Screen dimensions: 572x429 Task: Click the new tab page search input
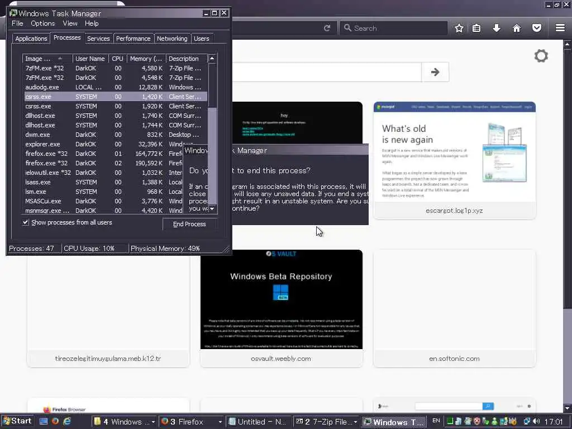(x=326, y=72)
